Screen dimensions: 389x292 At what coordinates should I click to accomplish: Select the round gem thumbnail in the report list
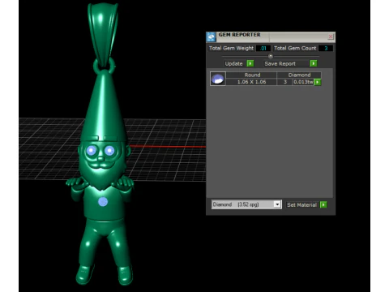click(x=218, y=79)
